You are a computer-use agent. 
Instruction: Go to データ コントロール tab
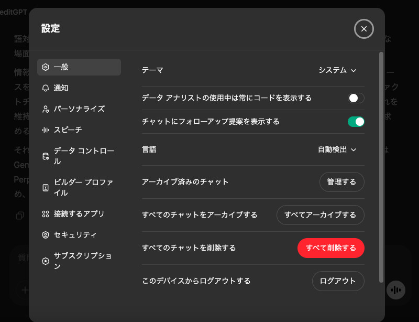coord(79,156)
